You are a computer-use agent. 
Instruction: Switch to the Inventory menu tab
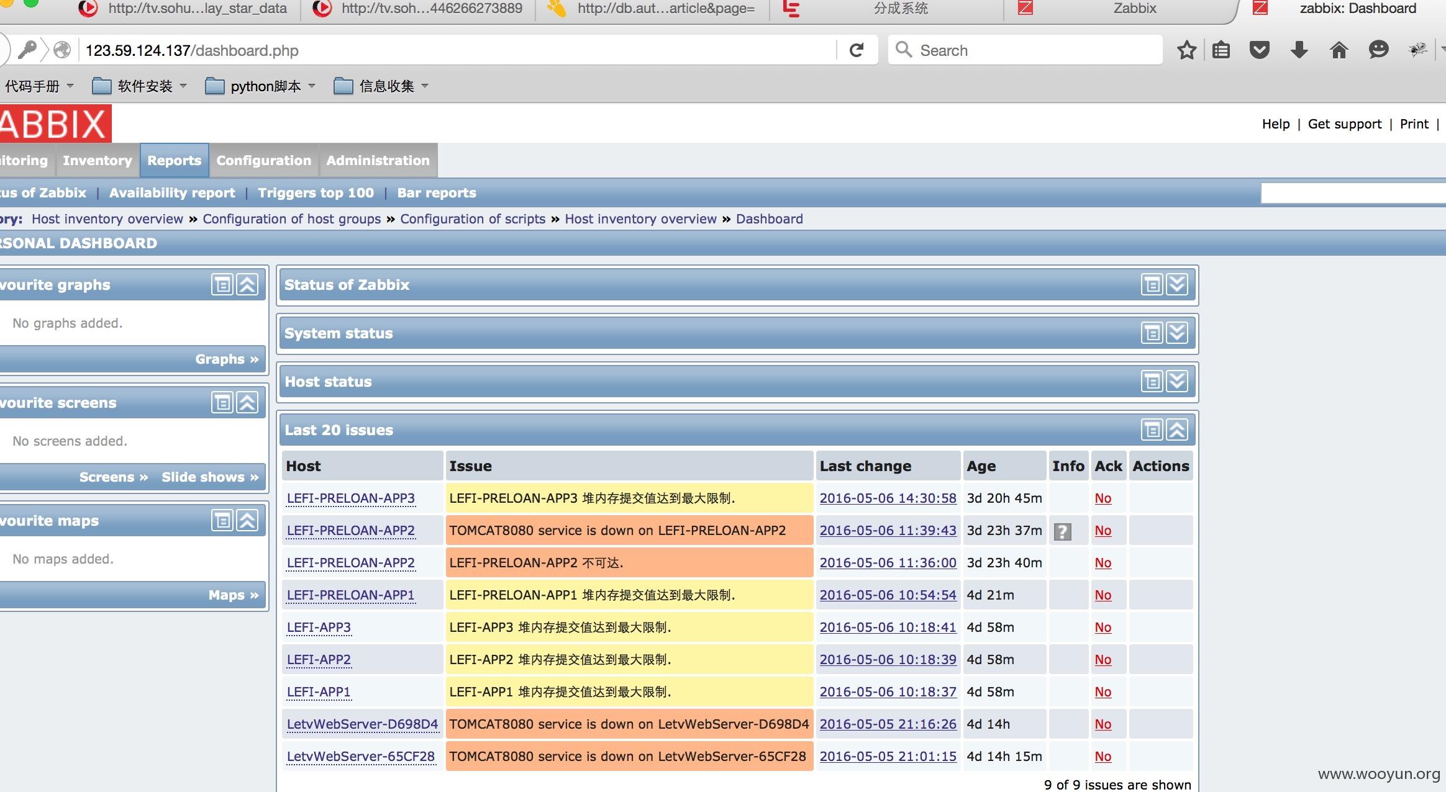[98, 161]
